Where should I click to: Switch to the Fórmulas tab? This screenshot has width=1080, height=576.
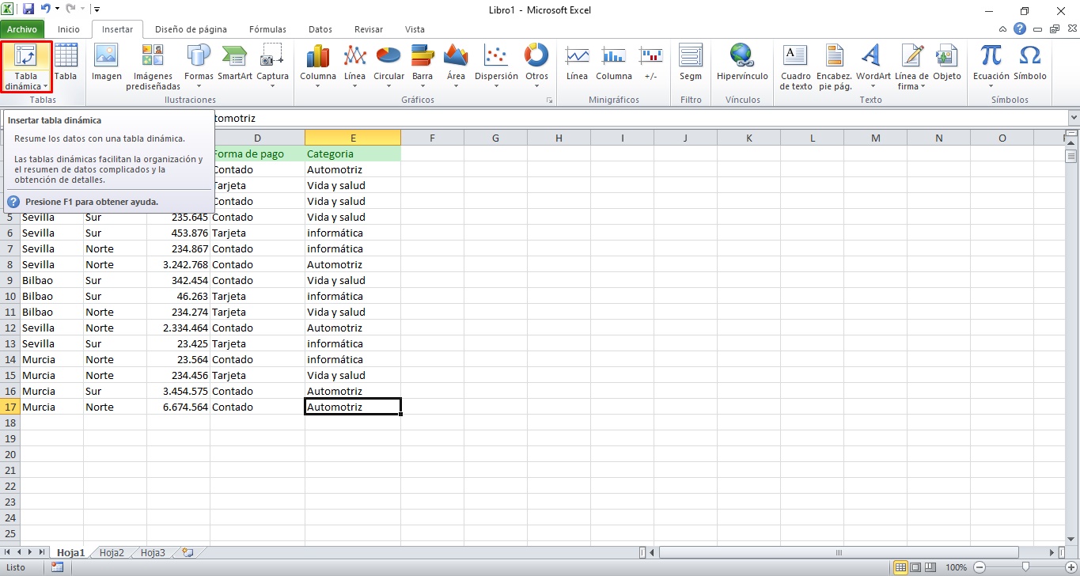tap(267, 29)
